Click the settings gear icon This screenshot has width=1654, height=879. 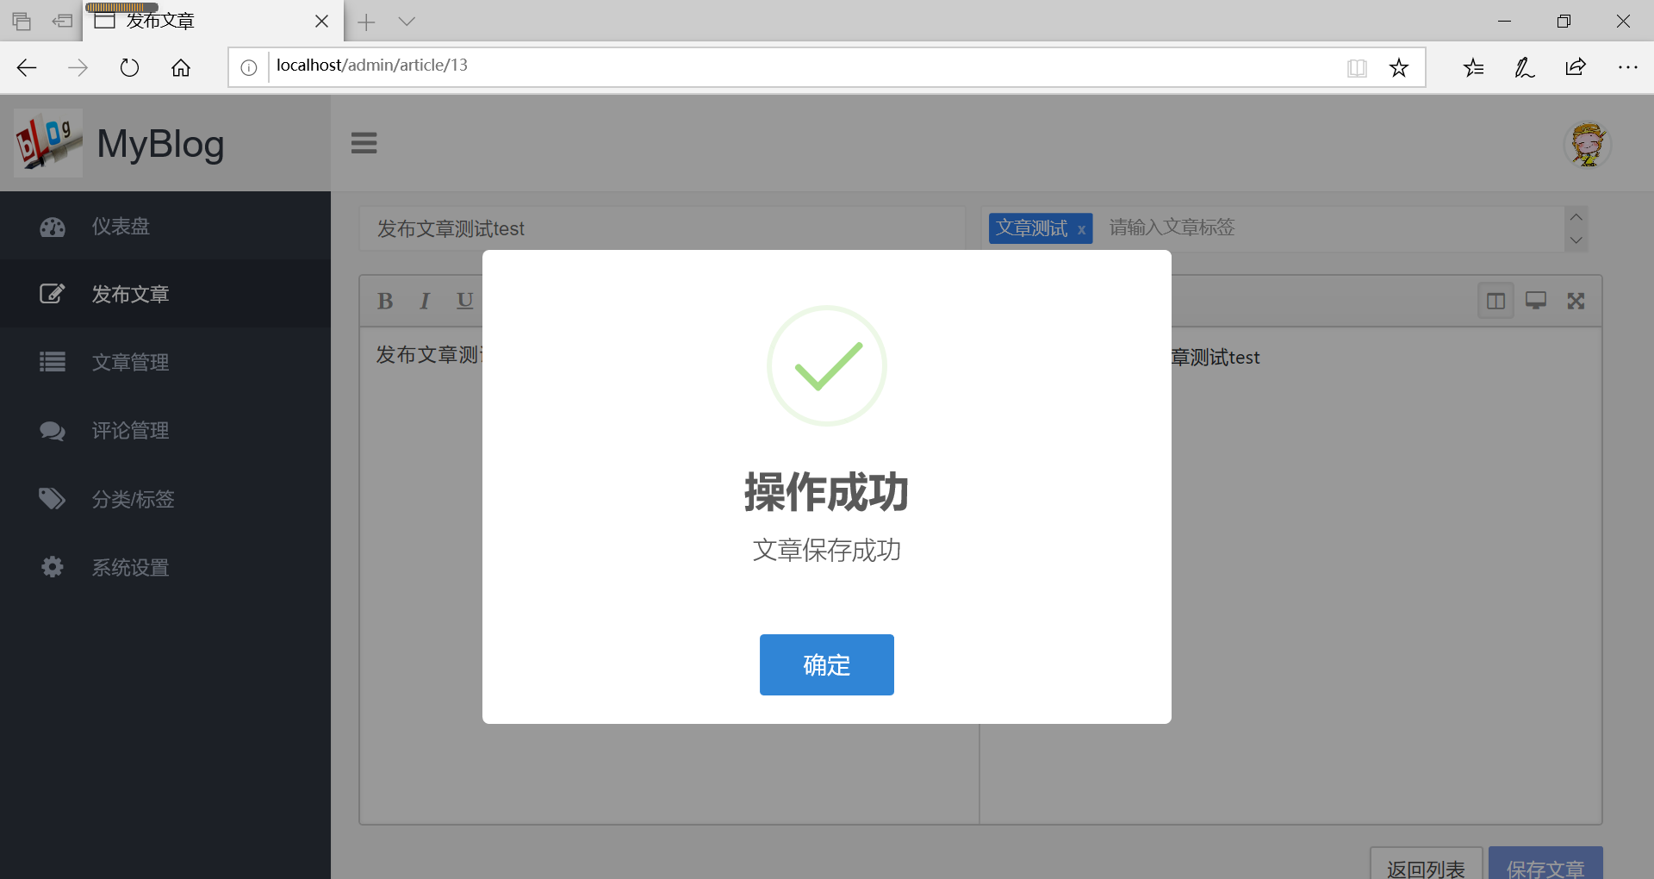tap(53, 567)
